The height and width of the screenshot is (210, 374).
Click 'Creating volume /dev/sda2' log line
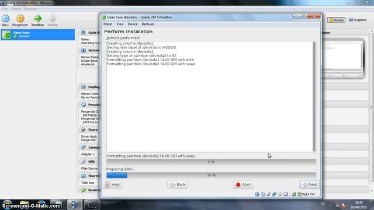click(130, 51)
